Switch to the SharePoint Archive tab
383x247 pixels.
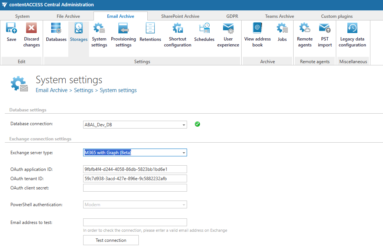180,16
